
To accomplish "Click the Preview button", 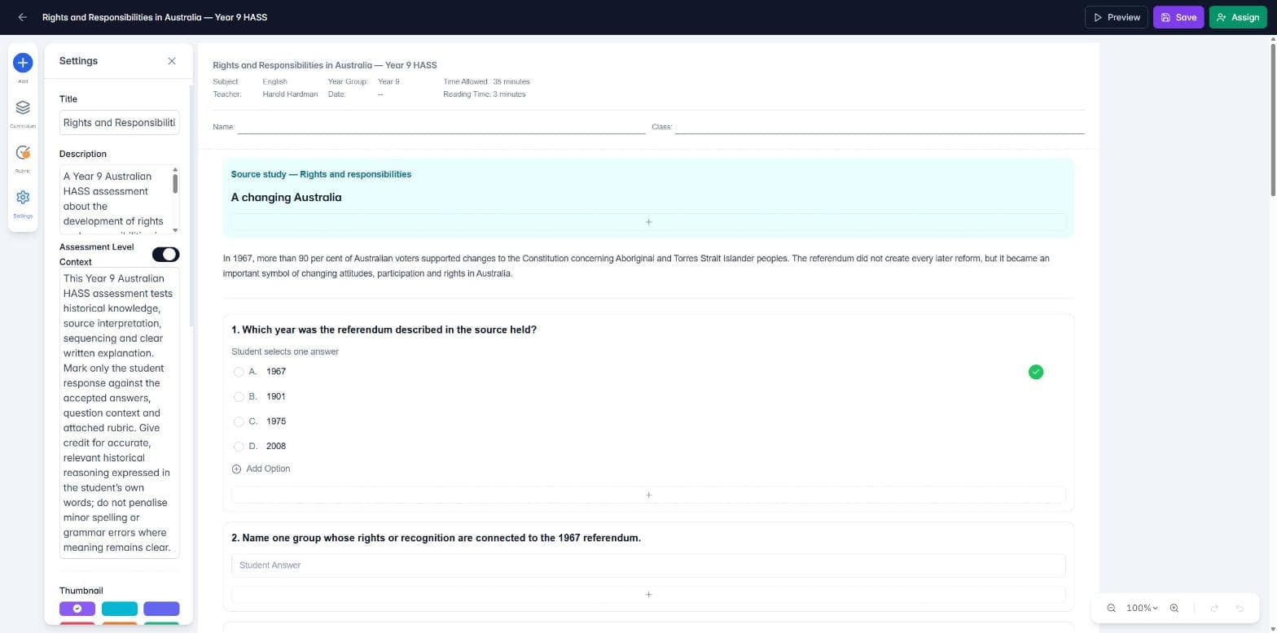I will (1117, 17).
